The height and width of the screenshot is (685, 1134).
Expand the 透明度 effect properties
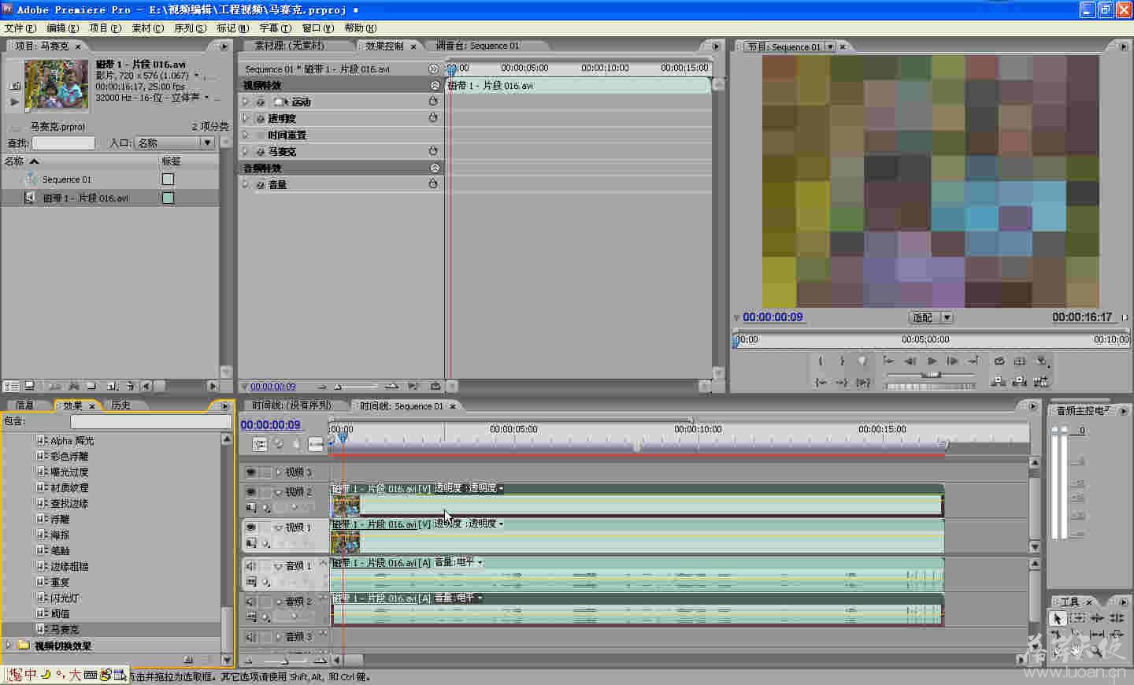point(246,119)
